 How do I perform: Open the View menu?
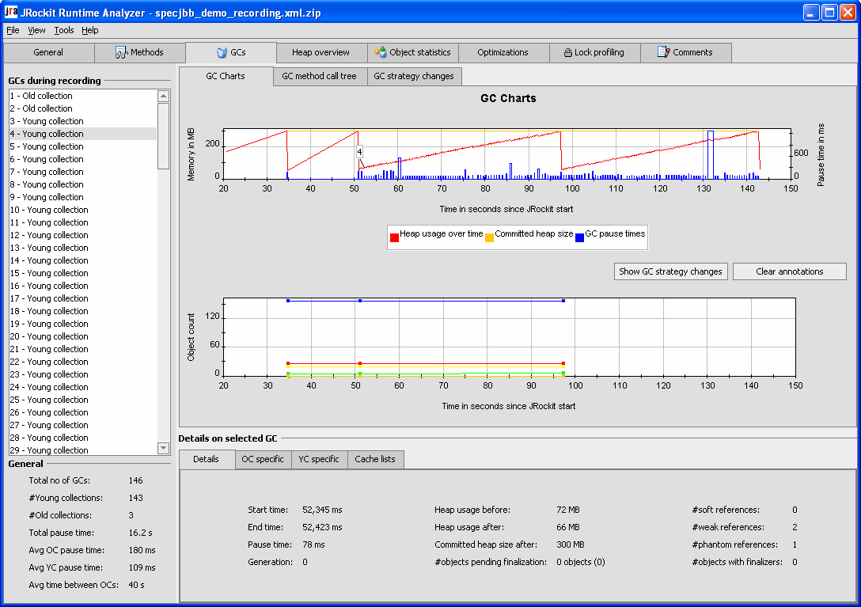(36, 30)
